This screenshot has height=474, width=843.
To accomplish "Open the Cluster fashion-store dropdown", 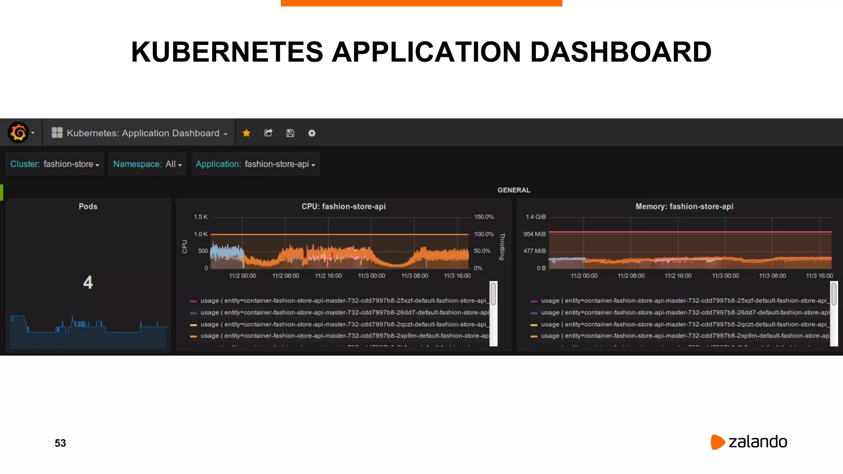I will click(x=54, y=164).
